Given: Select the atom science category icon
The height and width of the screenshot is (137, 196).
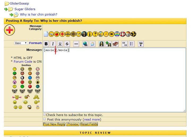Looking at the screenshot, I should pos(73,34).
